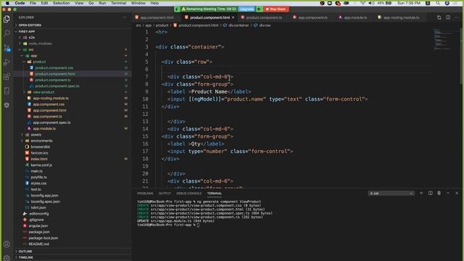The image size is (464, 261).
Task: Click line number 10 in the gutter
Action: point(145,99)
